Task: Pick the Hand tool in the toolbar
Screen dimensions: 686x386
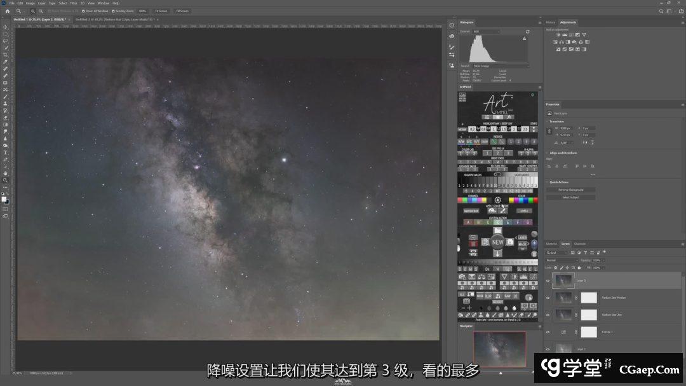Action: (x=6, y=173)
